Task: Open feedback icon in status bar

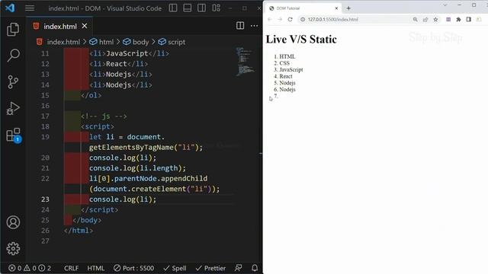Action: coord(239,268)
